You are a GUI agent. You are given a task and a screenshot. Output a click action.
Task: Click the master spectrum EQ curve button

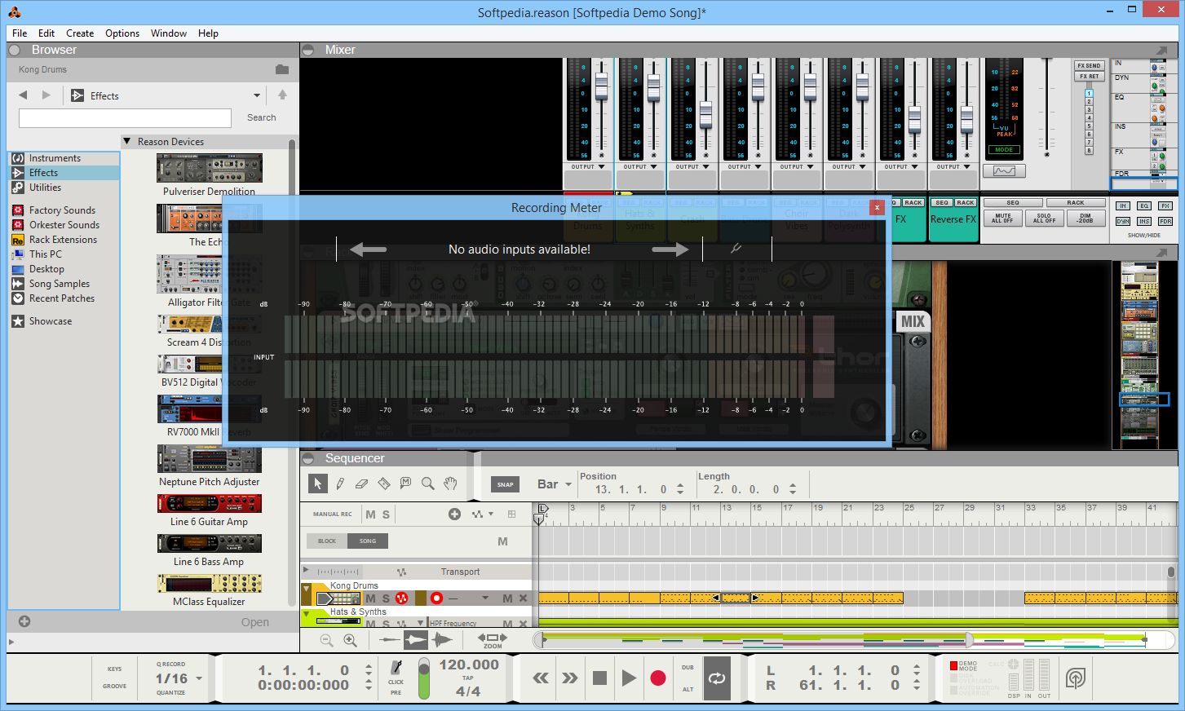[x=1004, y=170]
